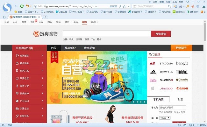
Task: Click the Sogou browser logo avatar
Action: 7,8
